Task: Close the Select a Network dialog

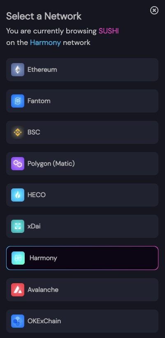Action: coord(154,10)
